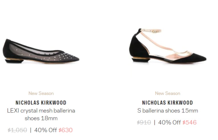
Task: Click the 40% Off text under LEXI shoes
Action: [46, 130]
